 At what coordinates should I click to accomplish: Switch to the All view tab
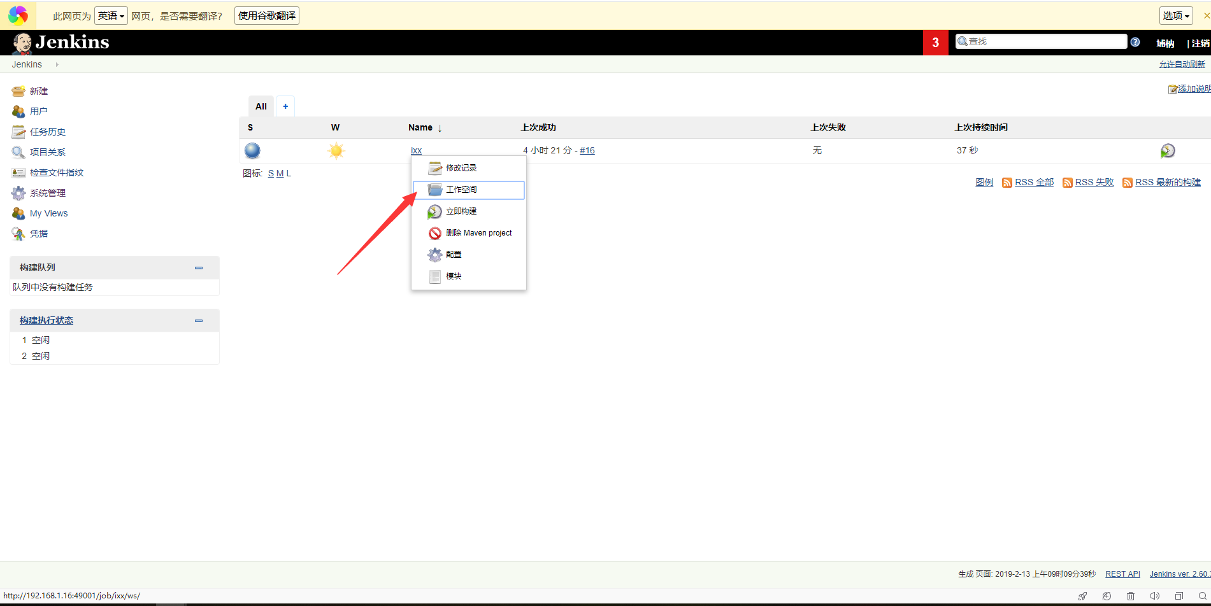(x=261, y=106)
